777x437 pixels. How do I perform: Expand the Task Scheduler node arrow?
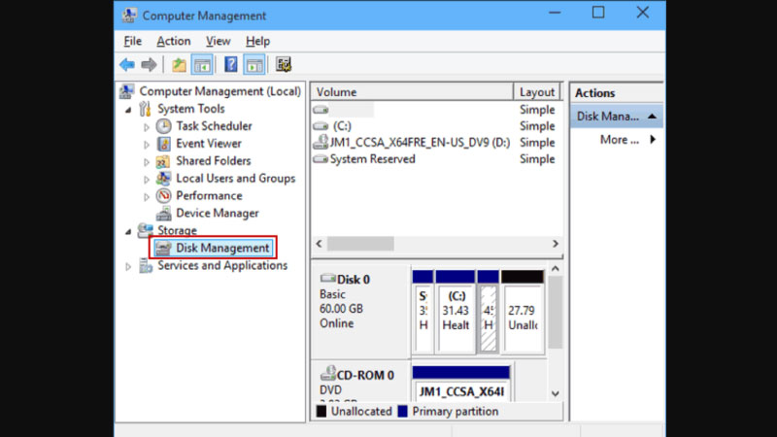147,127
